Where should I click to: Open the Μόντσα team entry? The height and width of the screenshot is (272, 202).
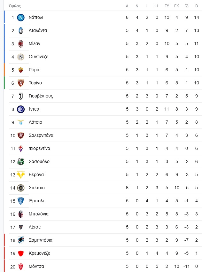[x=36, y=266]
